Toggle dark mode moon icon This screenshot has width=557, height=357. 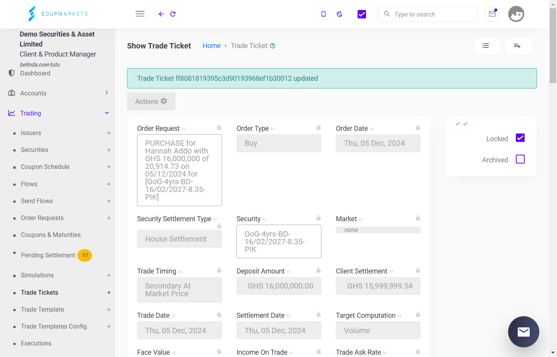pyautogui.click(x=340, y=14)
